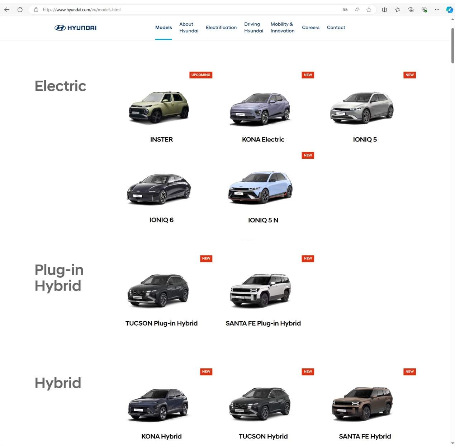Click the TUCSON Hybrid car image
This screenshot has width=455, height=446.
[x=260, y=403]
